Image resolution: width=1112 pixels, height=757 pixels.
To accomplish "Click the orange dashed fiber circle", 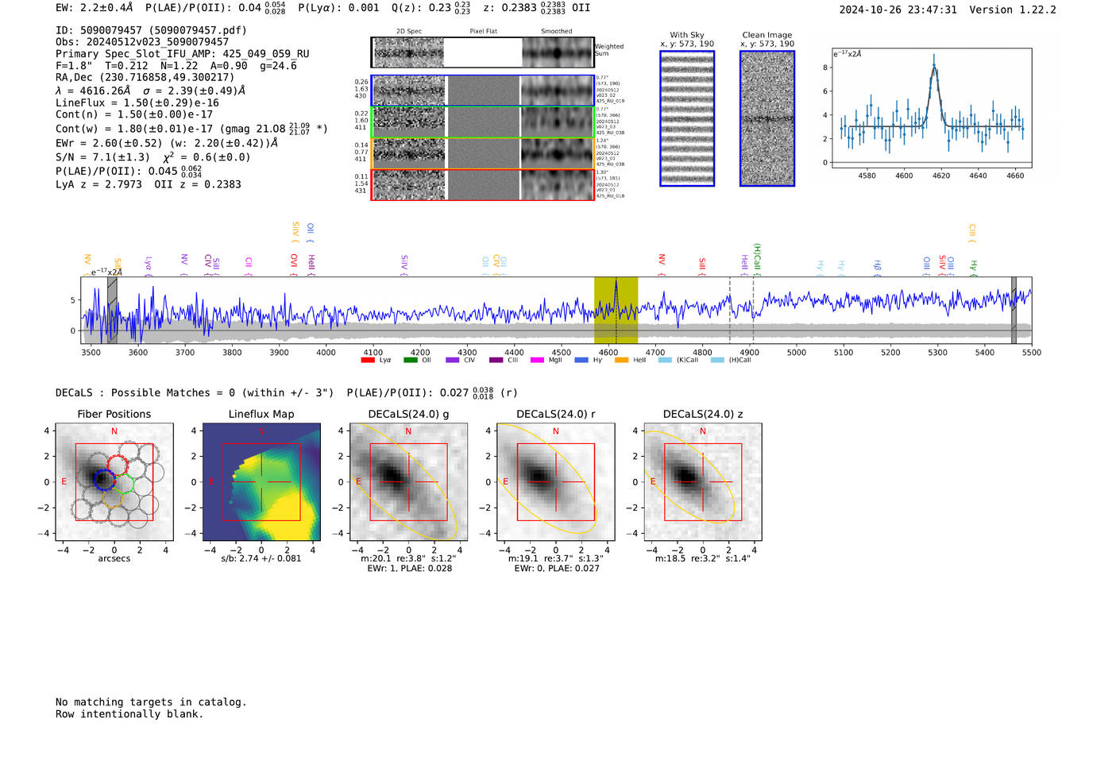I will pos(112,498).
